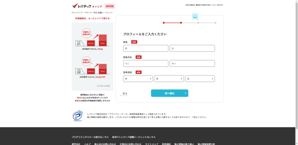The width and height of the screenshot is (298, 145).
Task: Click the レバテックキャリア logo
Action: pos(87,6)
